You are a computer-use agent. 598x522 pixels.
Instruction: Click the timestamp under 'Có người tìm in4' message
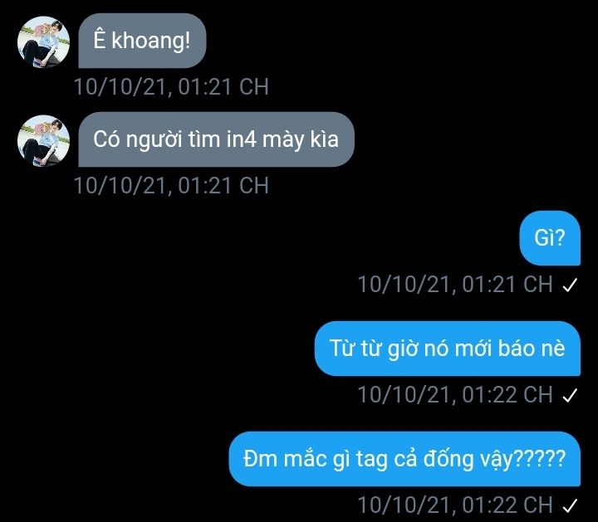(x=171, y=186)
